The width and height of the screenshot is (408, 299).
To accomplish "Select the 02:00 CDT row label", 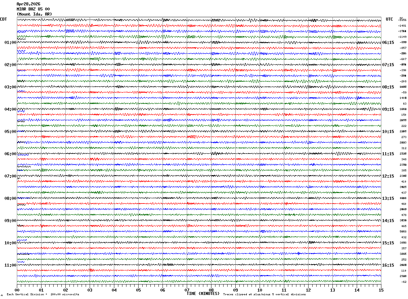I will point(10,65).
